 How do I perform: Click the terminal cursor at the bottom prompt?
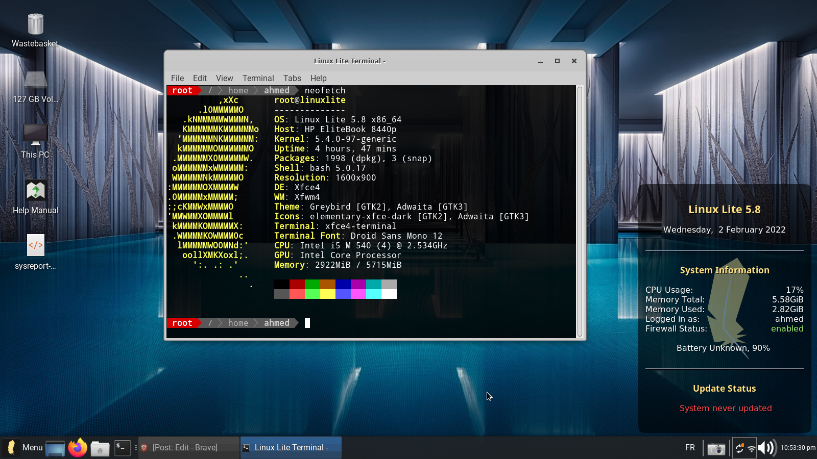tap(307, 323)
